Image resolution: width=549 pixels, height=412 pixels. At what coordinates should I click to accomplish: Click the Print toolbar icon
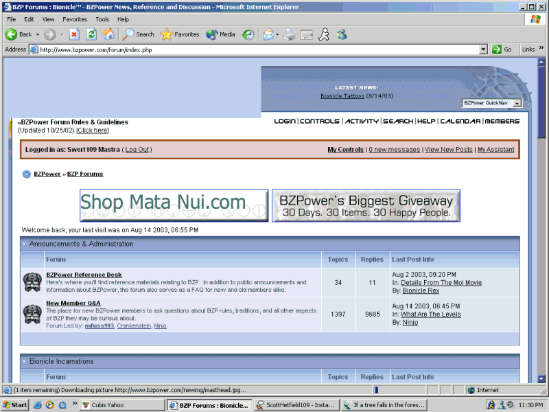[x=289, y=34]
